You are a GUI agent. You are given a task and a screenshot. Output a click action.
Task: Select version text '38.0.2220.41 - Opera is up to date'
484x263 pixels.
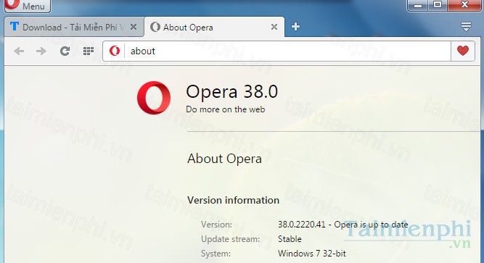pyautogui.click(x=343, y=225)
